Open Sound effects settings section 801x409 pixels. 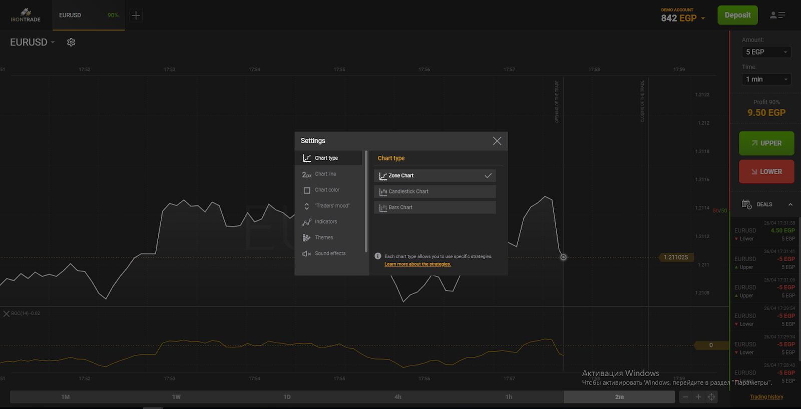pyautogui.click(x=328, y=253)
